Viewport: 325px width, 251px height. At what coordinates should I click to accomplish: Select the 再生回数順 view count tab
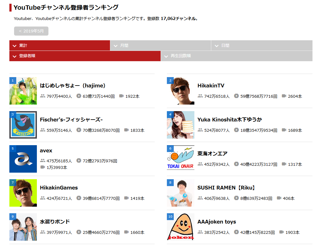(237, 56)
